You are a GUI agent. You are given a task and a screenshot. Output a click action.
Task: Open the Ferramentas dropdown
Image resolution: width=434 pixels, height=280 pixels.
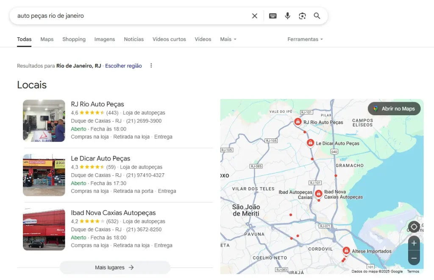tap(305, 39)
